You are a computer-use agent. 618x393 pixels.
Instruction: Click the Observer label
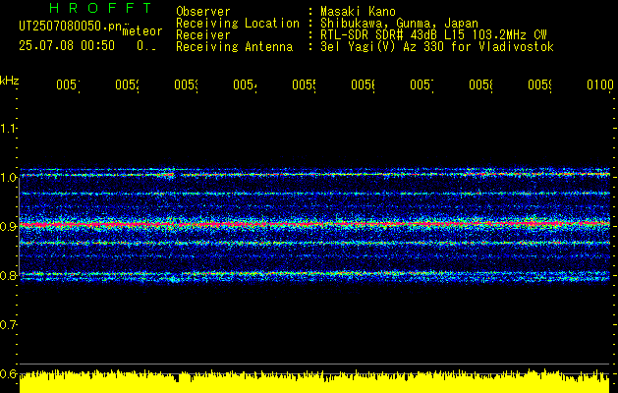click(x=203, y=11)
